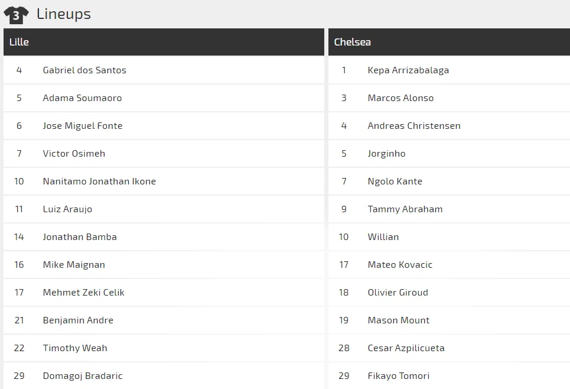Select the Lille team header
Viewport: 570px width, 389px height.
click(x=19, y=42)
